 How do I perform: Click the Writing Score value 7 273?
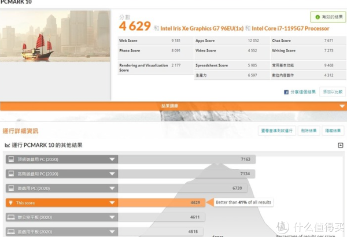point(328,50)
